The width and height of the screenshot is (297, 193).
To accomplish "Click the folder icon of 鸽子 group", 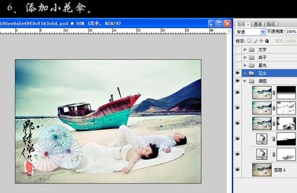I will (251, 57).
